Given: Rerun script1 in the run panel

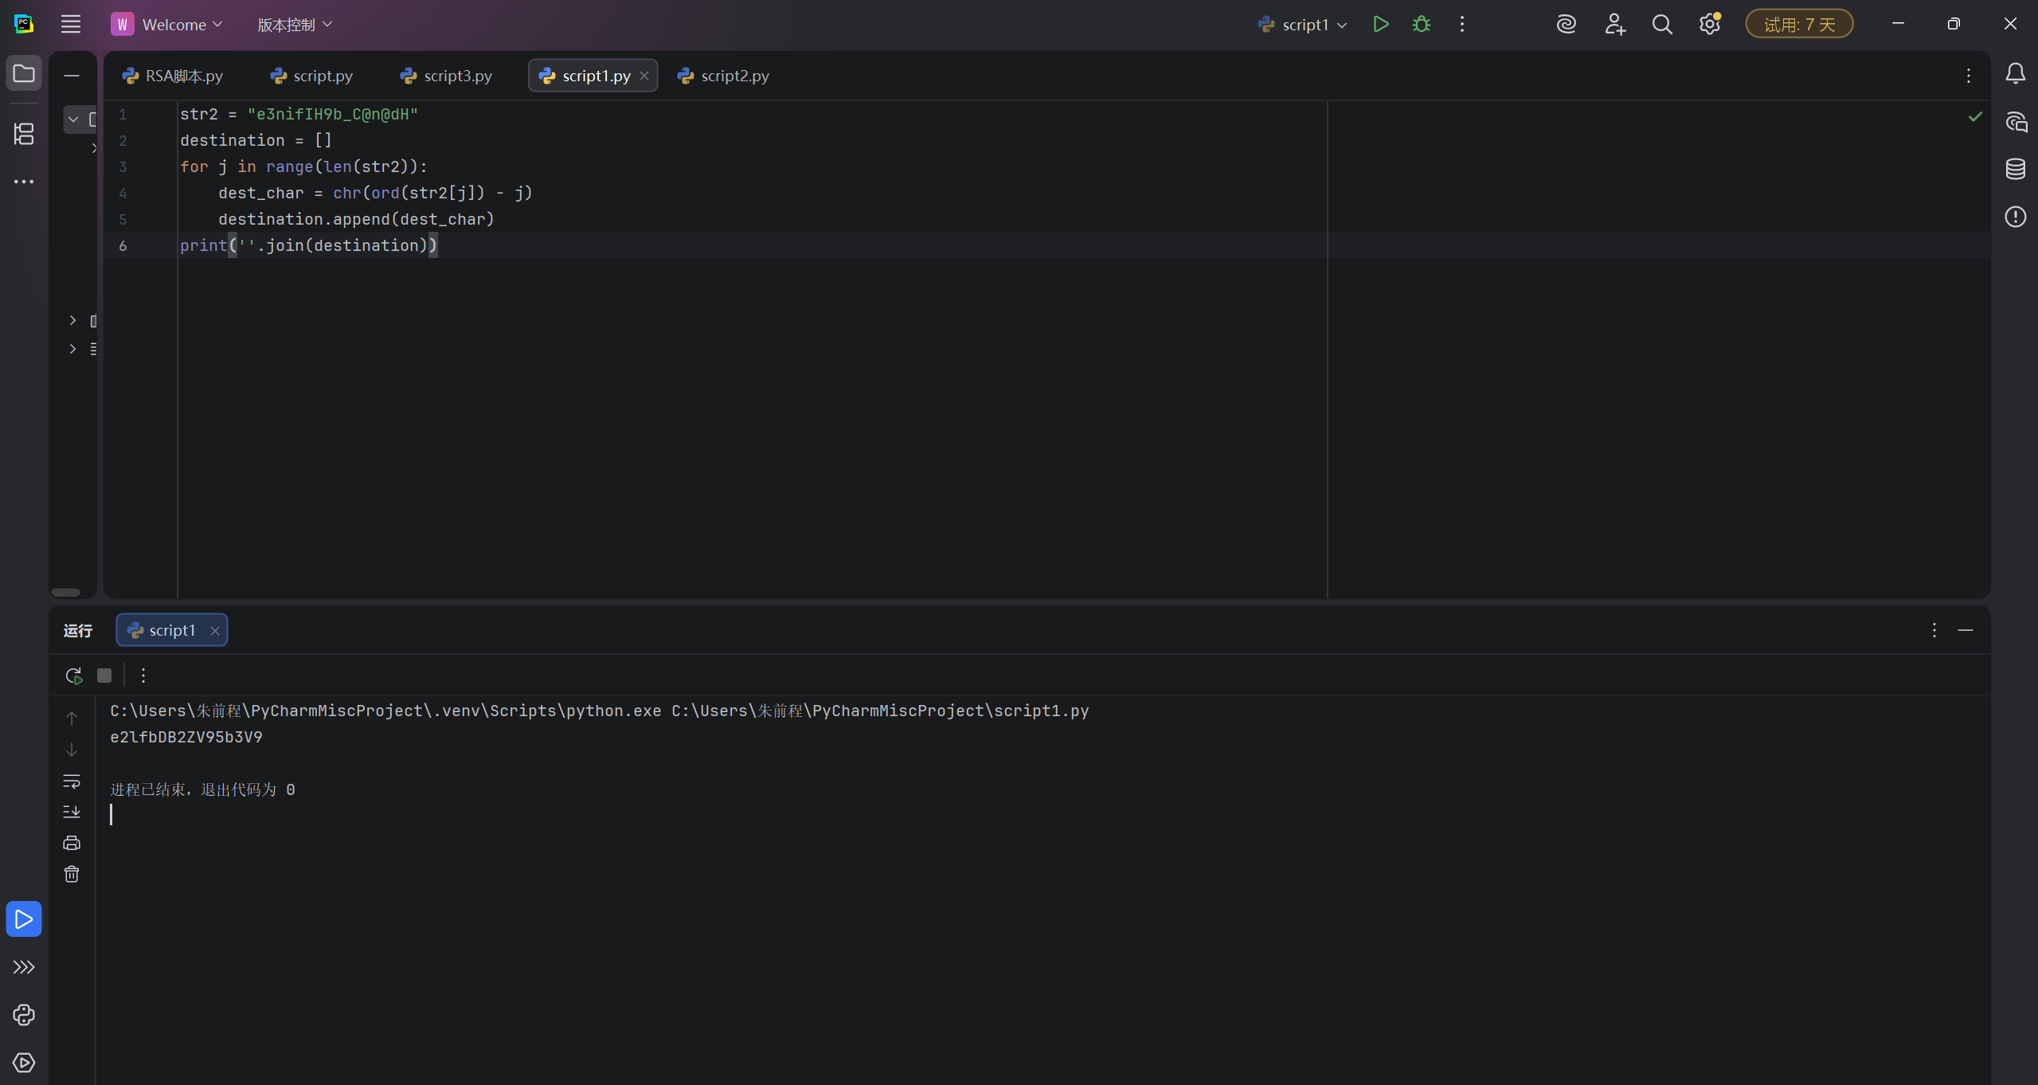Looking at the screenshot, I should click(x=73, y=676).
